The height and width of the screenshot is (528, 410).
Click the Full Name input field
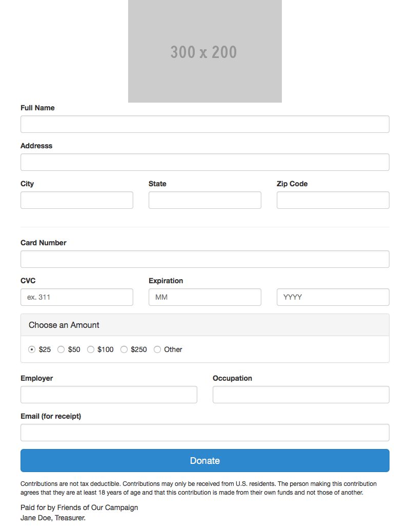205,124
